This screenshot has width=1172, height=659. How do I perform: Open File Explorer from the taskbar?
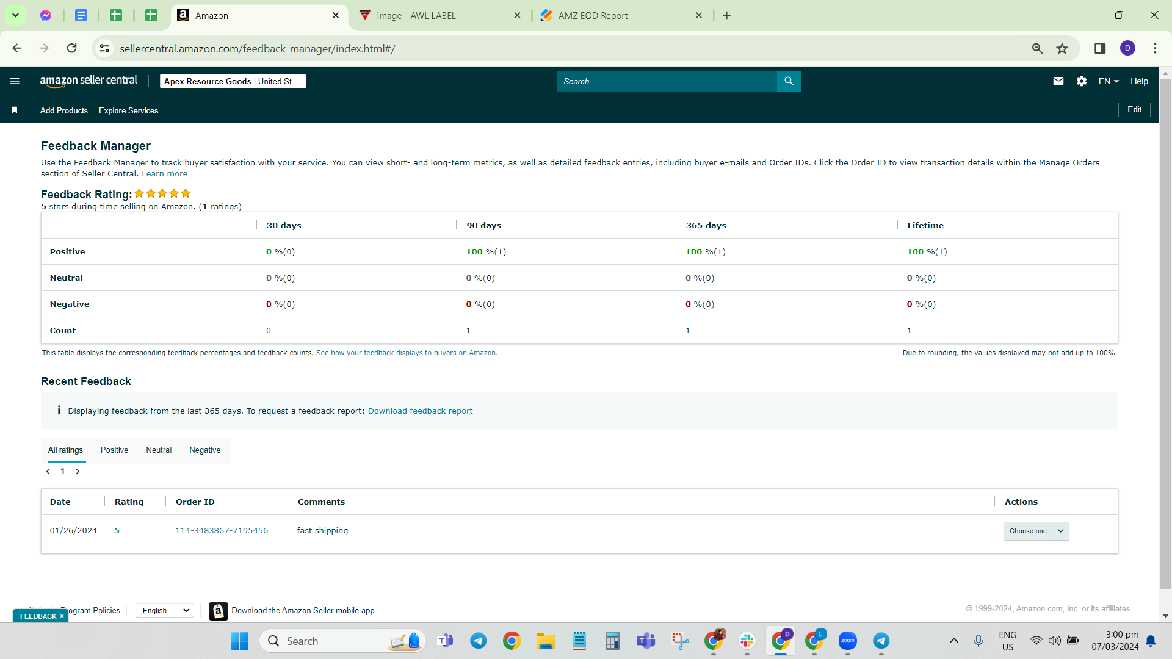tap(545, 641)
